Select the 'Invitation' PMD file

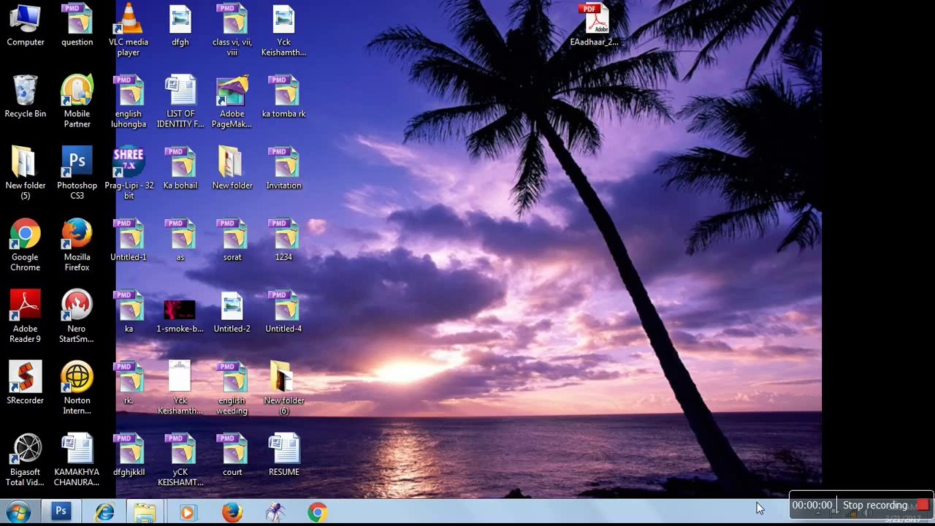coord(284,169)
